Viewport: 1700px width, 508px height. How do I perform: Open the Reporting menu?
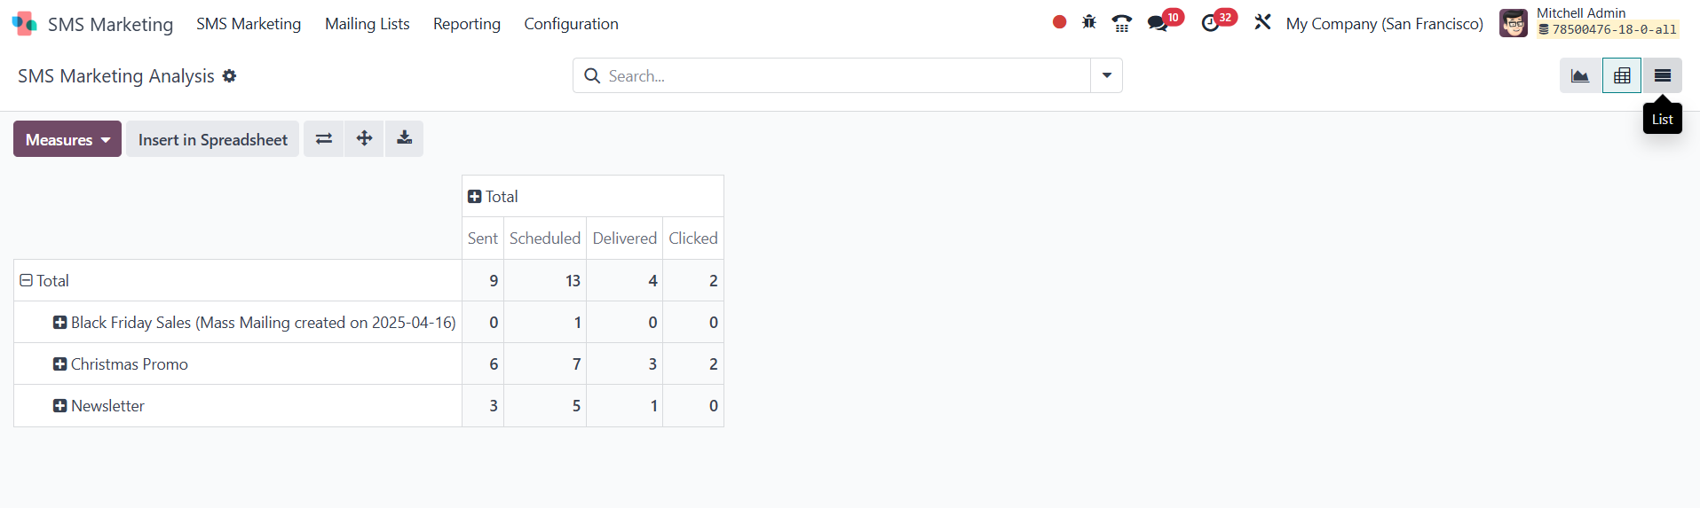click(x=466, y=24)
